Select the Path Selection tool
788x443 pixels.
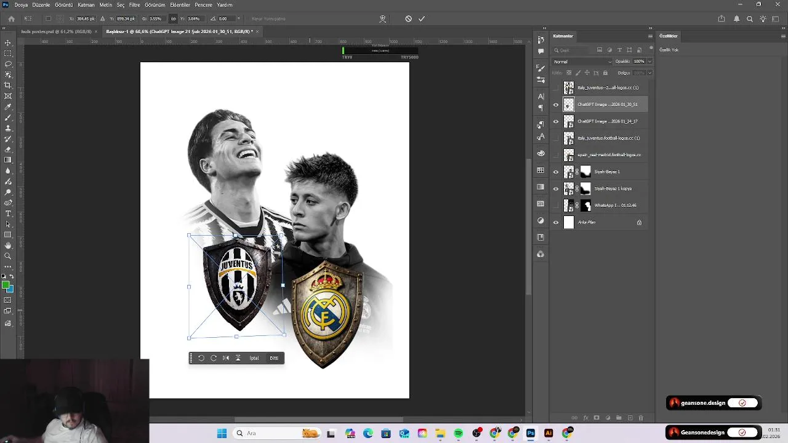[x=8, y=224]
